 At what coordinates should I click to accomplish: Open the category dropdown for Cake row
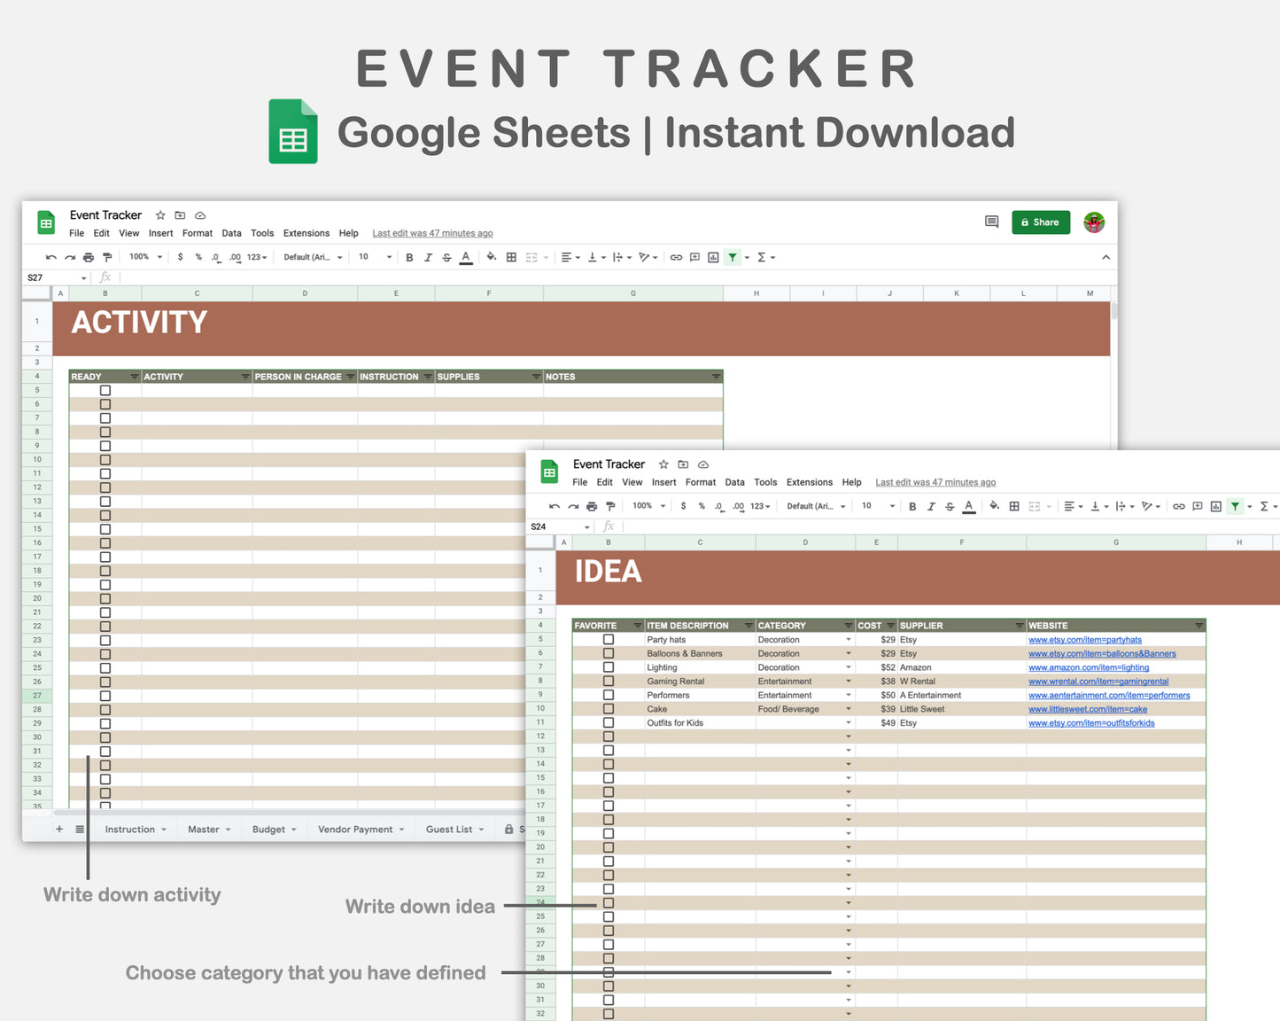(848, 708)
